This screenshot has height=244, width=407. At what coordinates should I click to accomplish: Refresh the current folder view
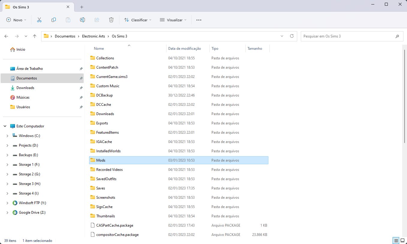(292, 36)
